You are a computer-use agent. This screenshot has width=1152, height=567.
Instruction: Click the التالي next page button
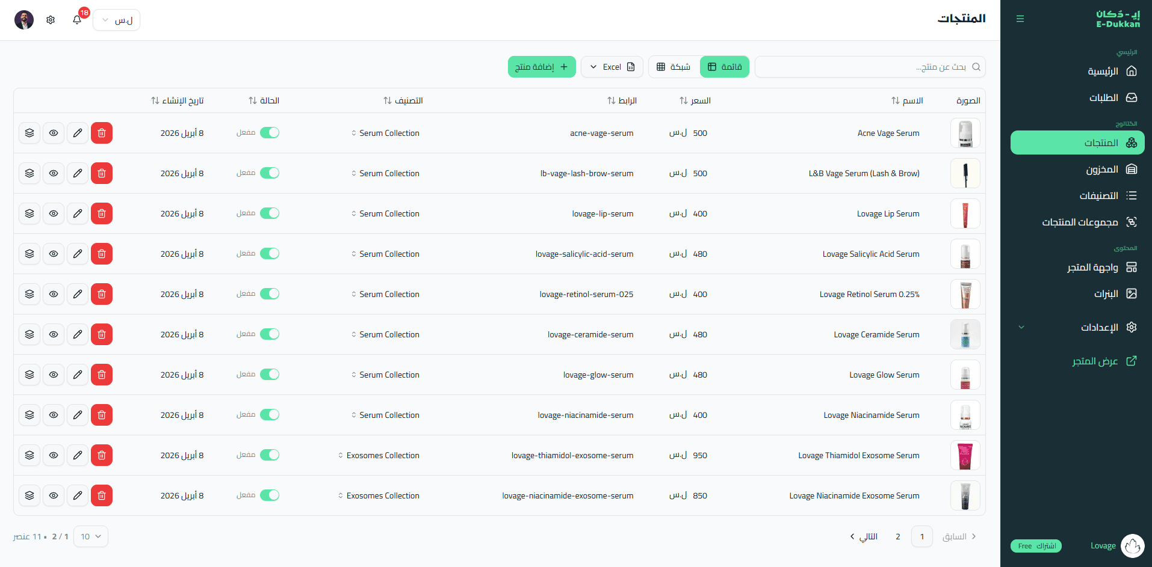tap(864, 536)
